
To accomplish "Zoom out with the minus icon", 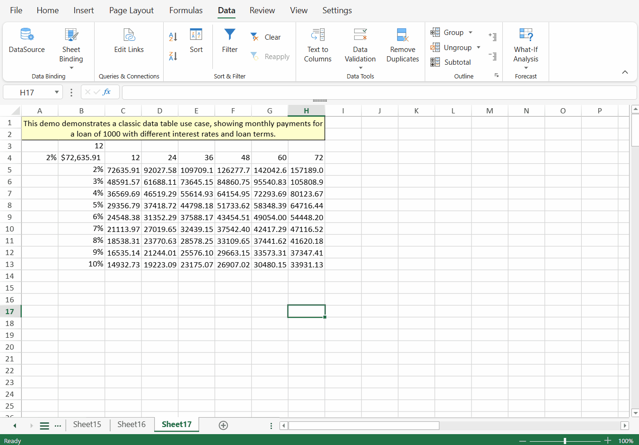I will pos(522,441).
